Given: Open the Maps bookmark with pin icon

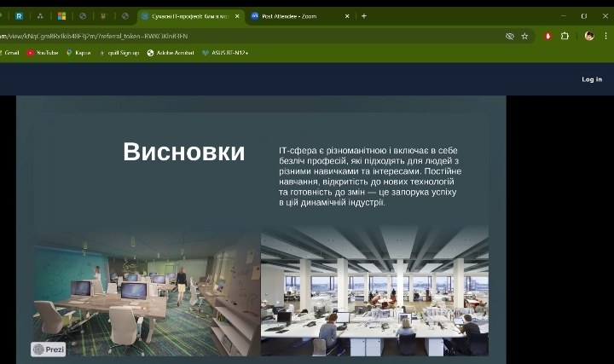Looking at the screenshot, I should [78, 53].
